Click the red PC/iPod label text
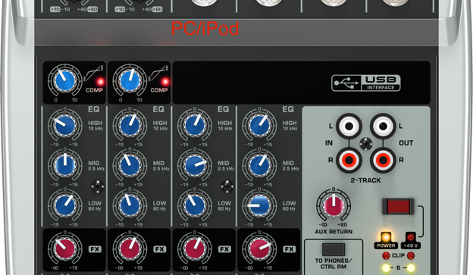473x275 pixels. point(205,29)
